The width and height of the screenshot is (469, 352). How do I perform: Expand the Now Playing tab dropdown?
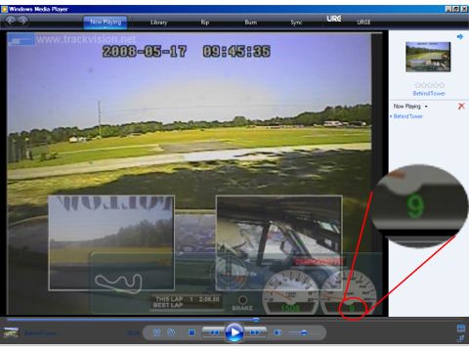106,27
